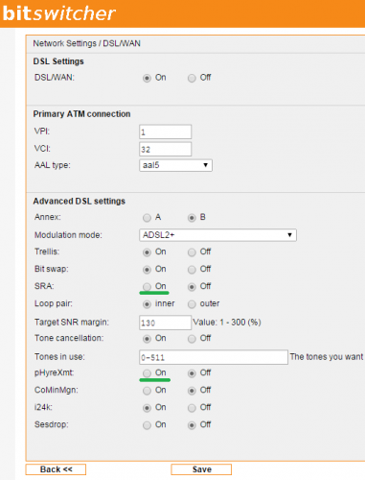The width and height of the screenshot is (365, 480).
Task: Turn DSL/WAN off
Action: (192, 78)
